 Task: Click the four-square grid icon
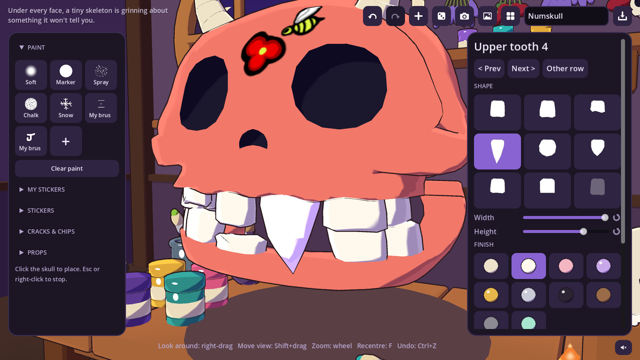pos(510,16)
